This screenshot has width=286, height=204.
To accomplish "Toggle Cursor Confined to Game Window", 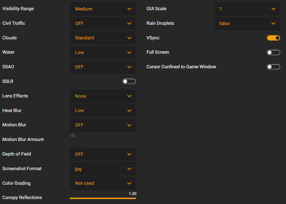I will click(x=273, y=67).
